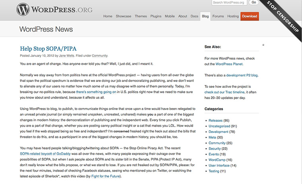Open the Releases category
Image resolution: width=302 pixels, height=184 pixels.
pyautogui.click(x=215, y=121)
